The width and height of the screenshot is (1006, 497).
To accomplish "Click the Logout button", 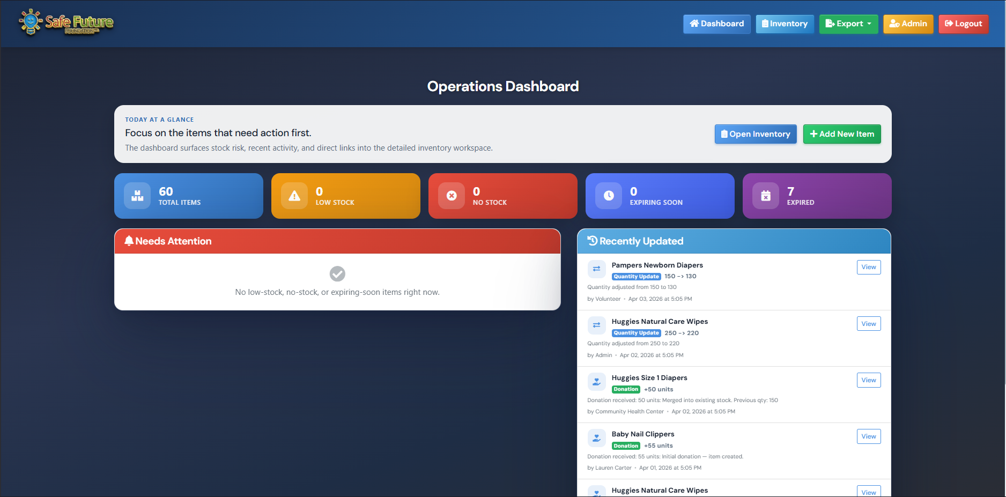I will coord(963,24).
